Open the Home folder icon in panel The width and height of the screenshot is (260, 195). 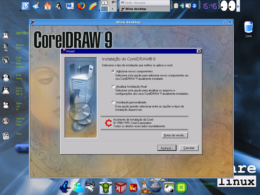pos(47,6)
